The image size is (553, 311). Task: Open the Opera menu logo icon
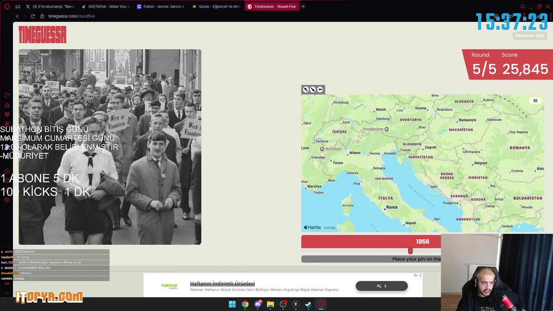[x=7, y=6]
